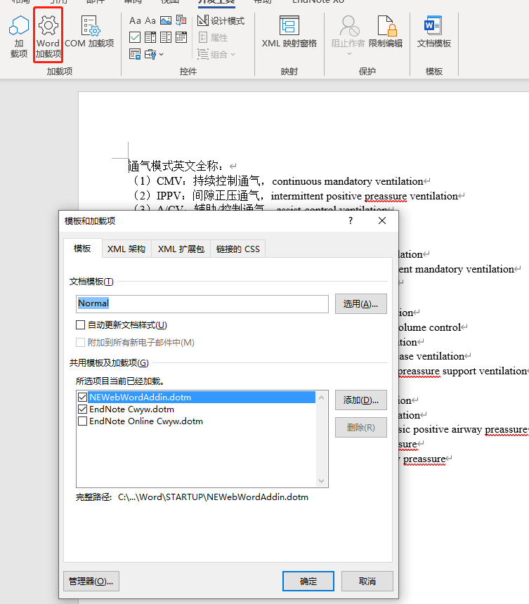The width and height of the screenshot is (529, 604).
Task: Switch to the XML 架构 tab
Action: (x=126, y=249)
